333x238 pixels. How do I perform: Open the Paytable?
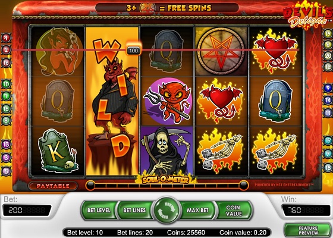point(53,186)
